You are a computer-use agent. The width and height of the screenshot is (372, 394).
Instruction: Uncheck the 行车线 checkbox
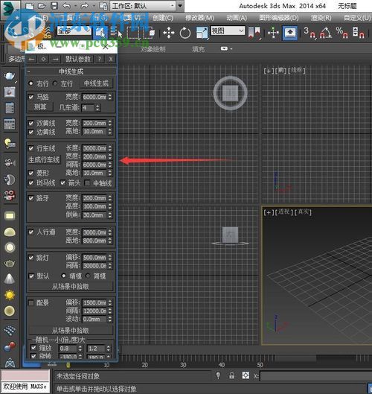click(31, 148)
